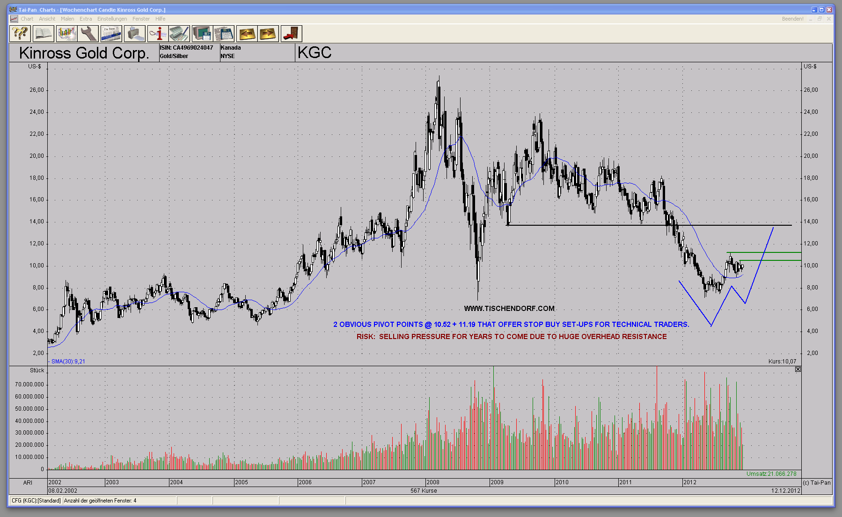Open the book icon in toolbar
This screenshot has height=517, width=842.
click(43, 34)
